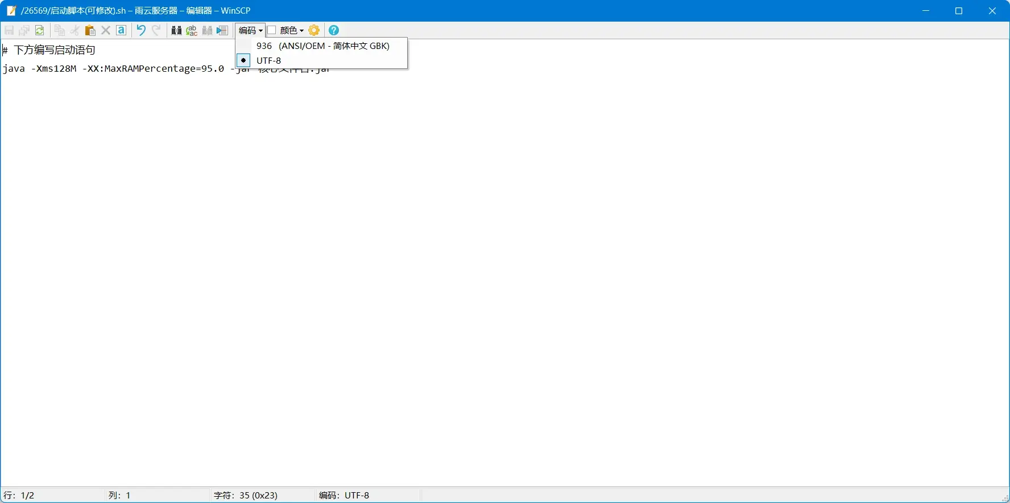This screenshot has width=1010, height=503.
Task: Select the UTF-8 encoding radio option
Action: (x=269, y=60)
